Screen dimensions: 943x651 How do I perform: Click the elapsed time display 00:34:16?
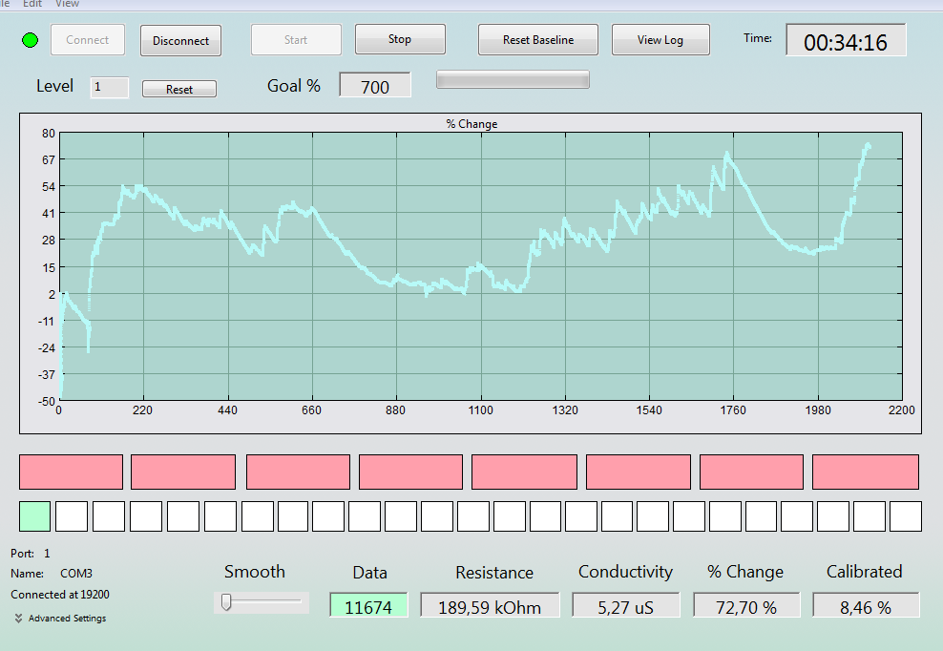[x=846, y=40]
